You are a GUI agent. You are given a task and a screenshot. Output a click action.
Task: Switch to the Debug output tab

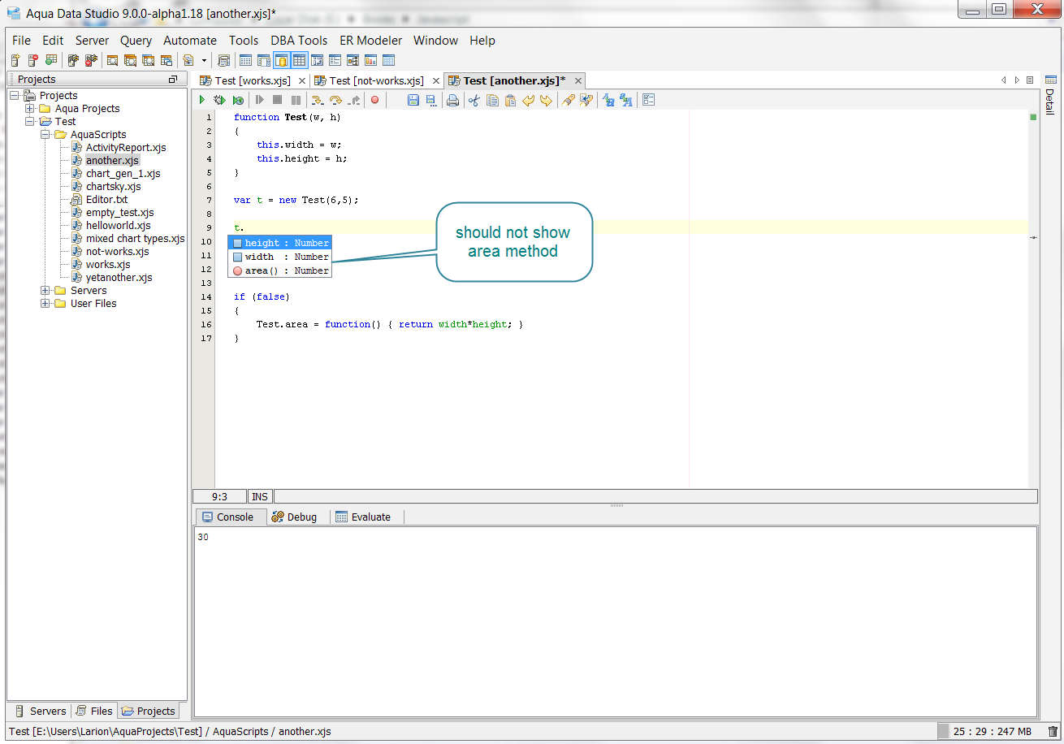point(295,517)
